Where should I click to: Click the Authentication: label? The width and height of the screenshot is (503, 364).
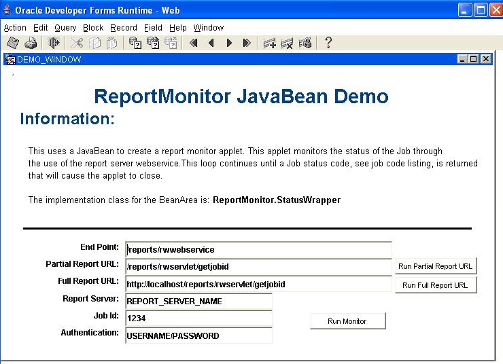90,333
